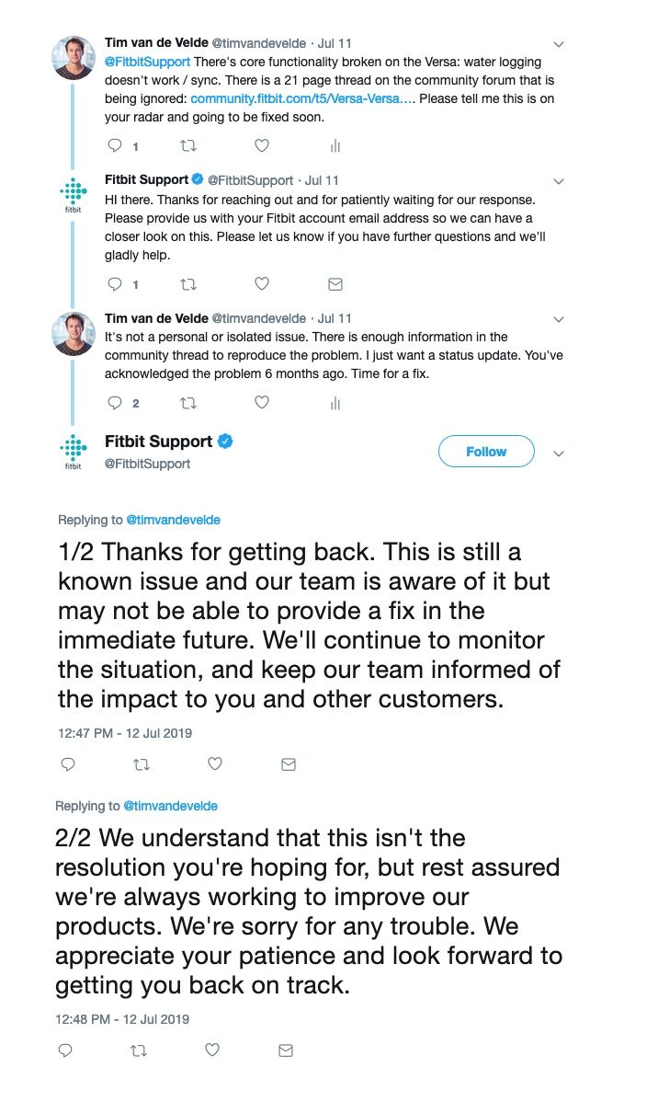This screenshot has height=1102, width=658.
Task: Open @timvandevelde link in first Replying to
Action: pyautogui.click(x=173, y=520)
